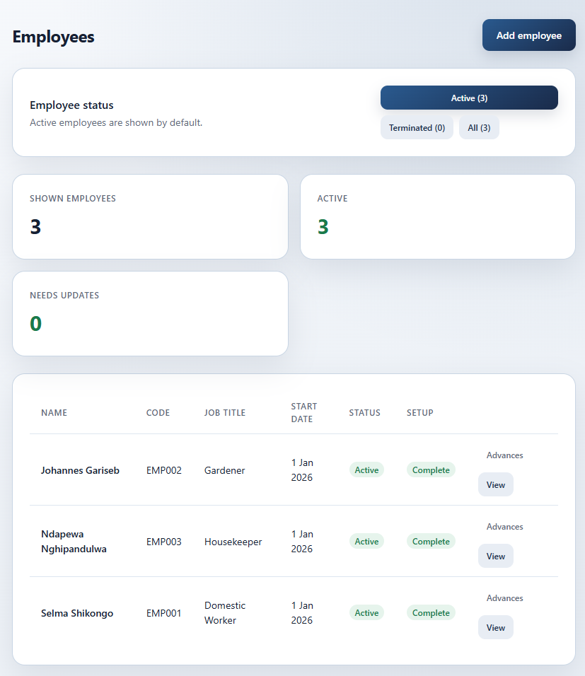
Task: Click the Employees page heading
Action: (54, 37)
